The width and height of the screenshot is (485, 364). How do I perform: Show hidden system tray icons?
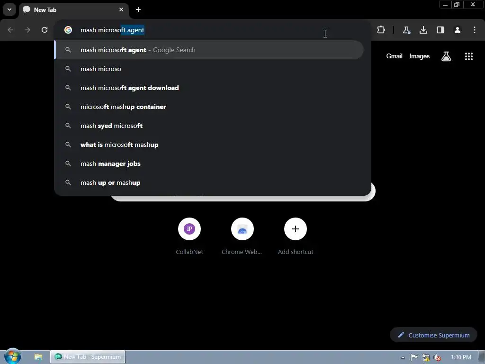coord(403,357)
